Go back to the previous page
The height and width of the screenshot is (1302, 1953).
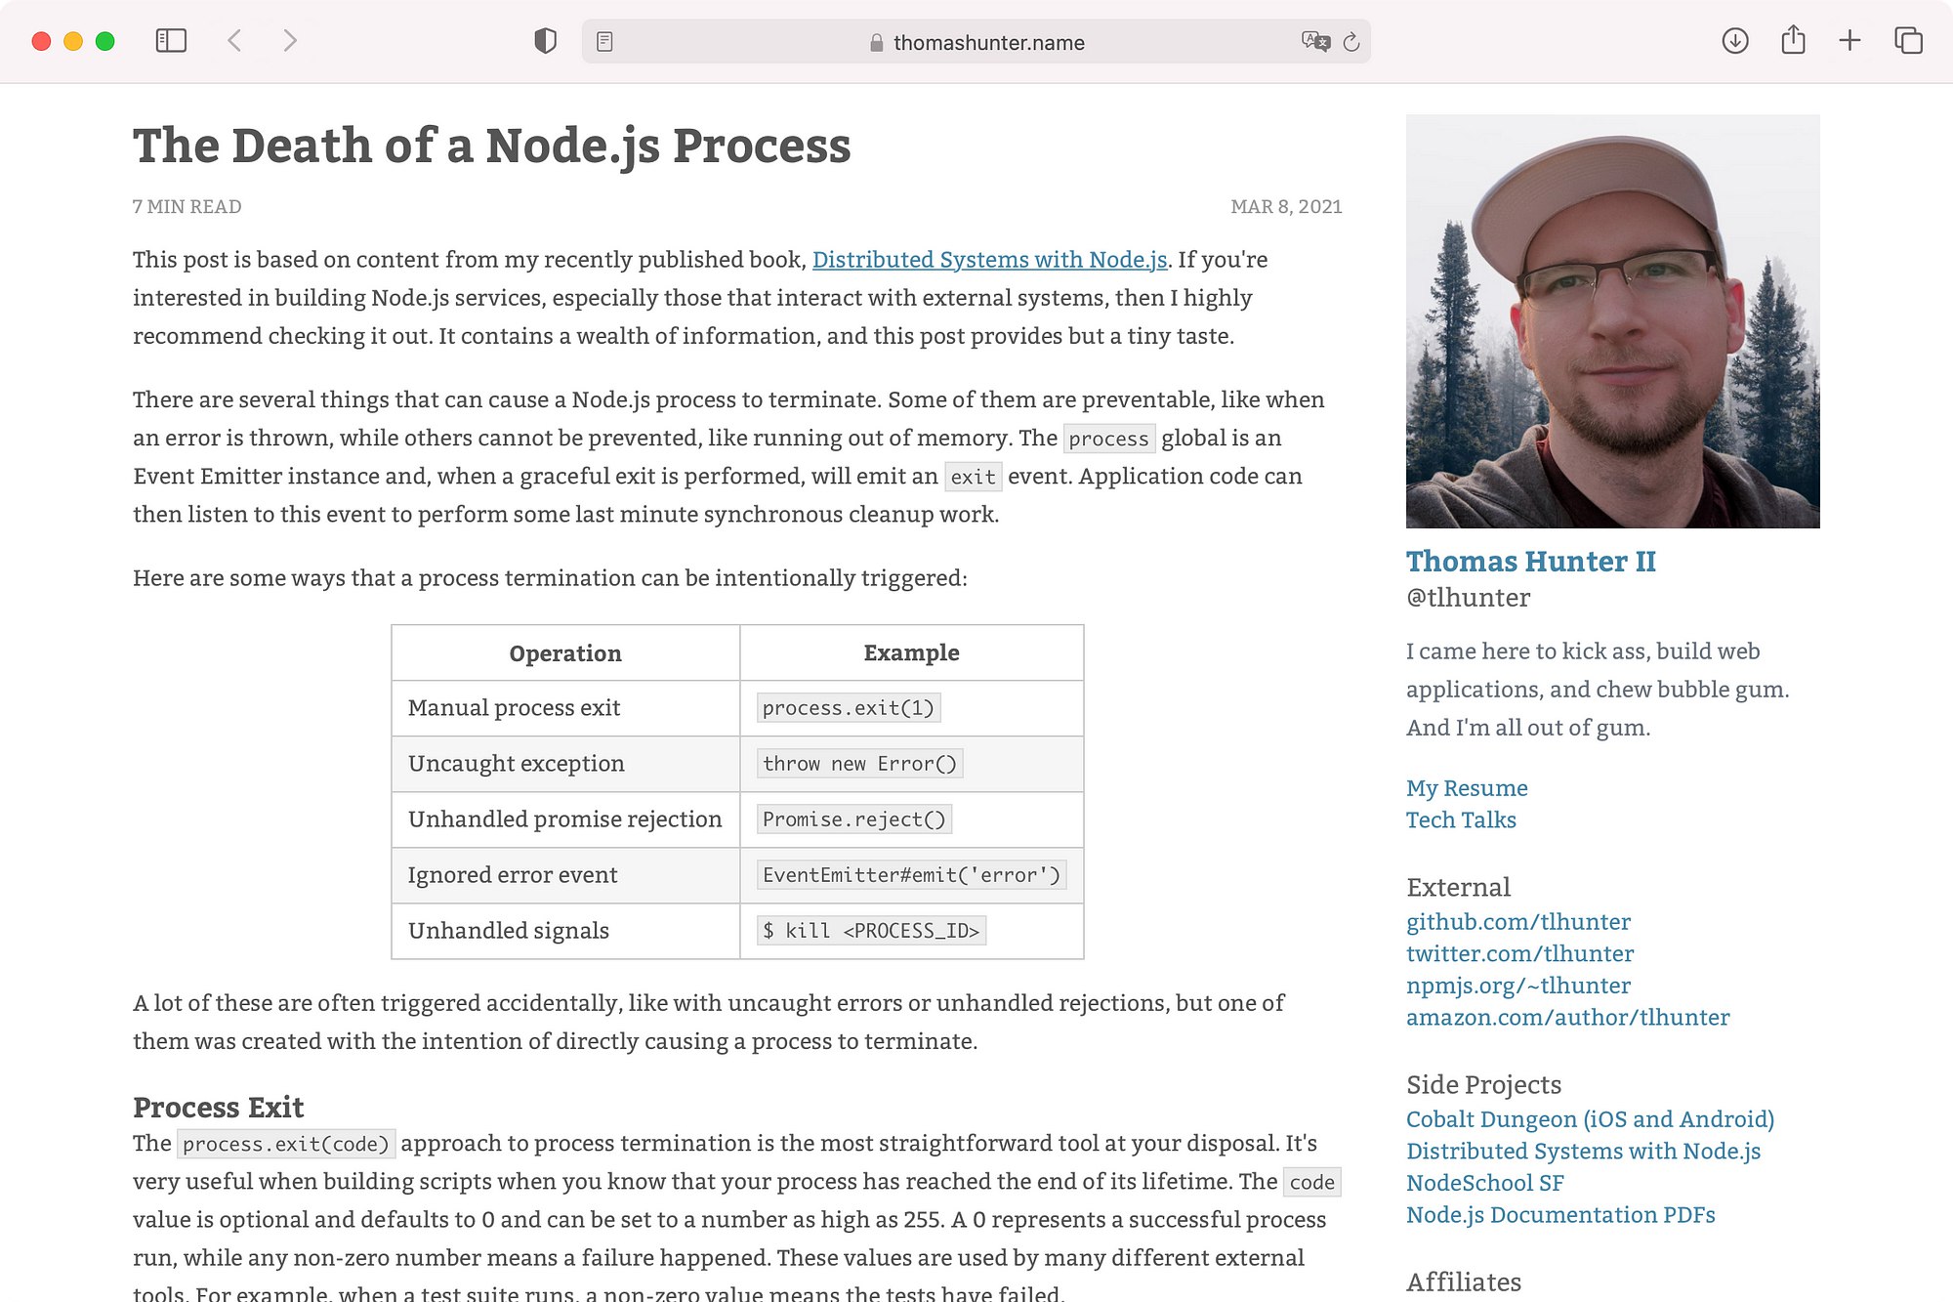pos(234,41)
